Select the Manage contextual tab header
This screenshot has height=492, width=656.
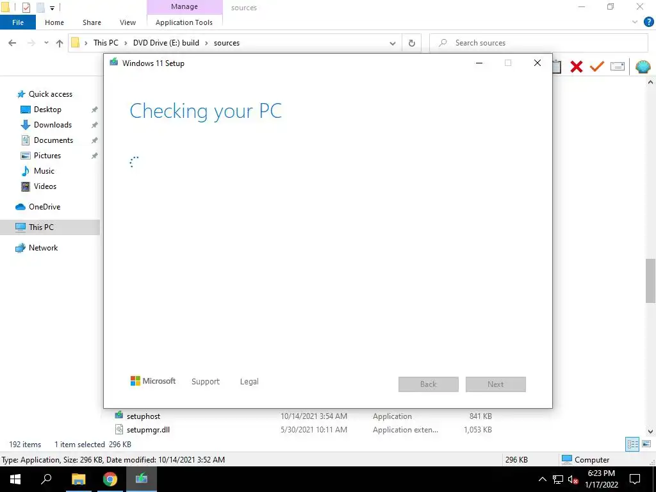184,6
